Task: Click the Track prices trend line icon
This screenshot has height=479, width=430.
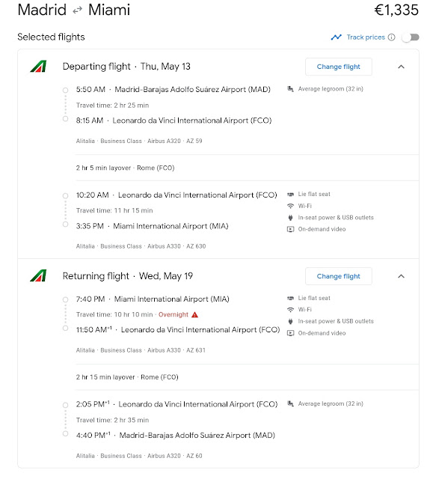Action: [337, 37]
